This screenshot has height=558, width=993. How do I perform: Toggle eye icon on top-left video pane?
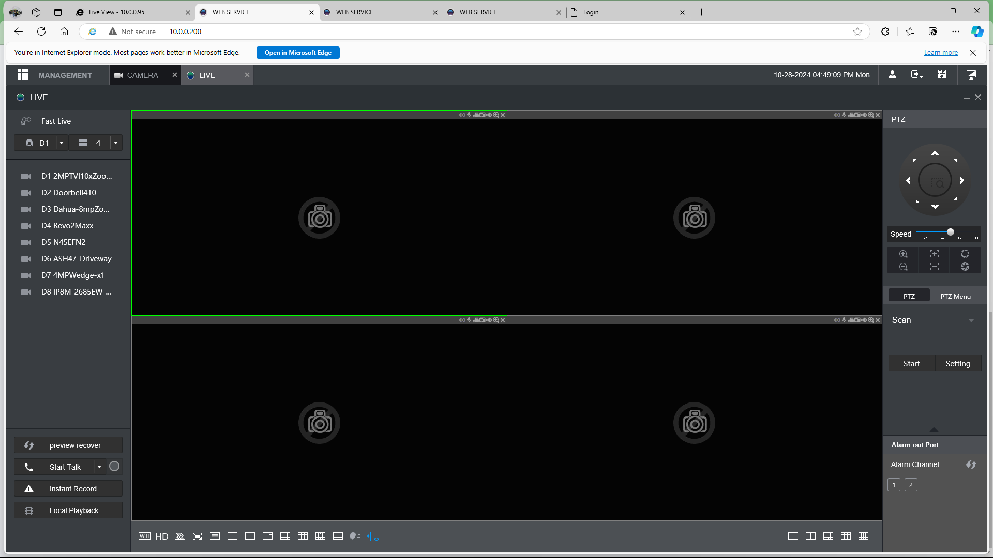tap(462, 115)
